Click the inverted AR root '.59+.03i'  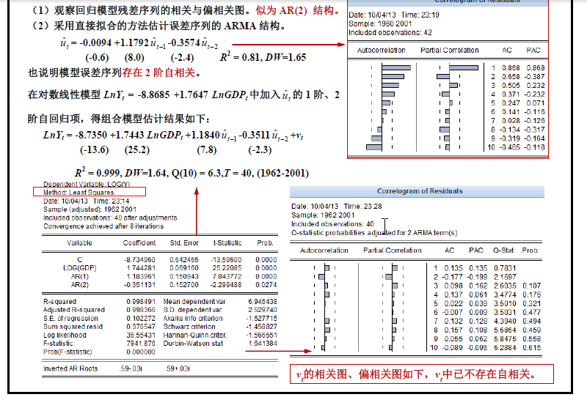pyautogui.click(x=178, y=368)
